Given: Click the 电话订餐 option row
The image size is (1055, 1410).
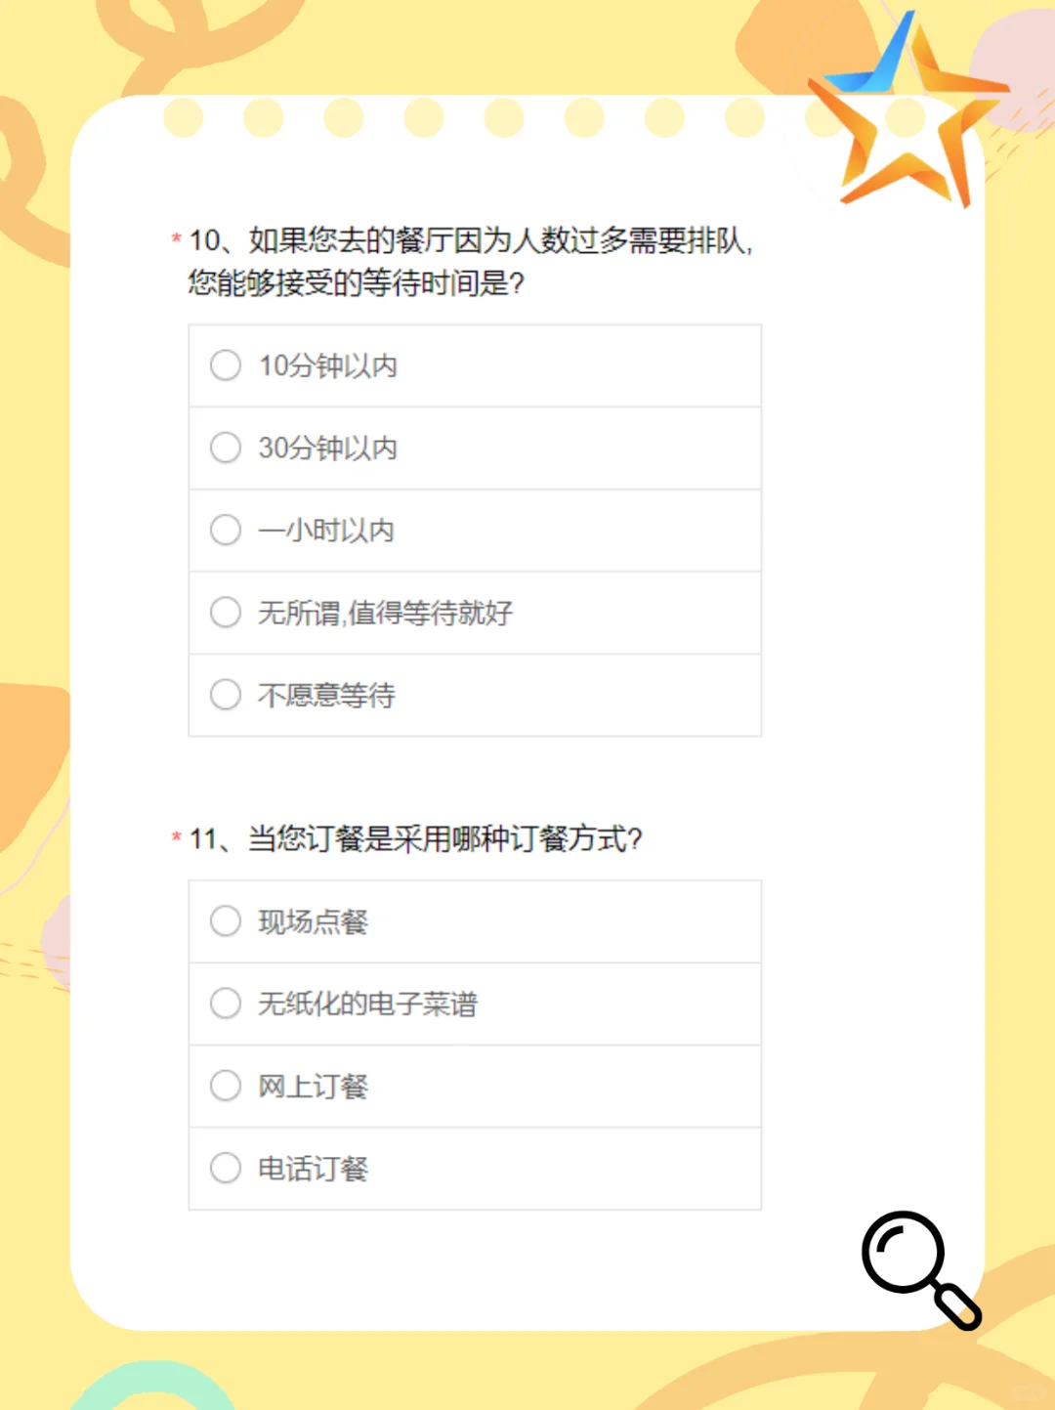Looking at the screenshot, I should point(475,1169).
